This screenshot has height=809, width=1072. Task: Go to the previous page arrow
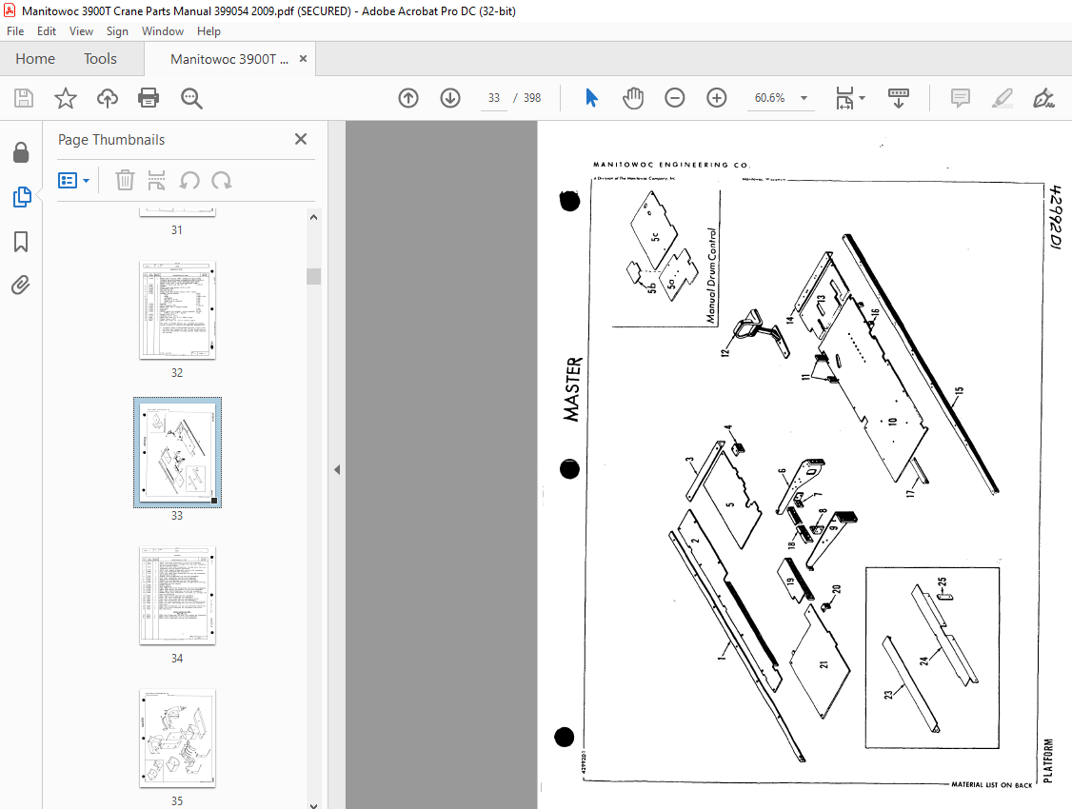408,98
